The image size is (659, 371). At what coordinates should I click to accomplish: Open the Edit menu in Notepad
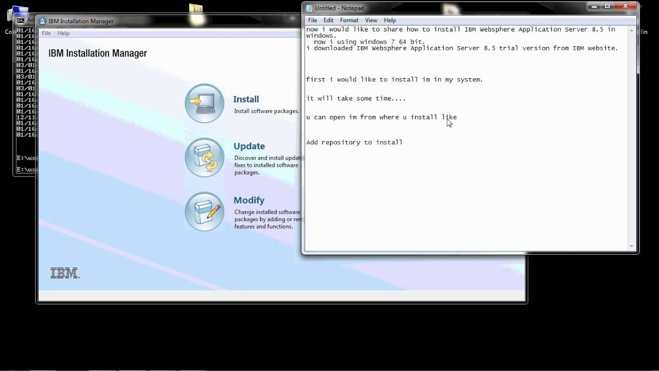tap(328, 20)
